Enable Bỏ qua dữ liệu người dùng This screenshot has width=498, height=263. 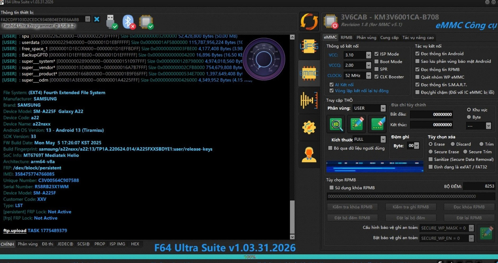click(x=330, y=148)
